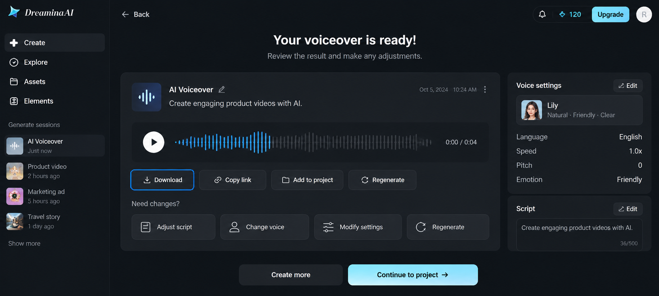This screenshot has height=296, width=659.
Task: Open the Assets section
Action: coord(55,82)
